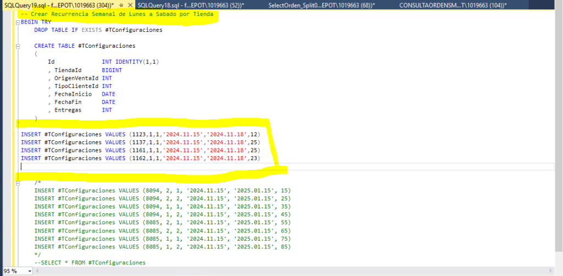
Task: Collapse the BEGIN TRY block
Action: (18, 22)
